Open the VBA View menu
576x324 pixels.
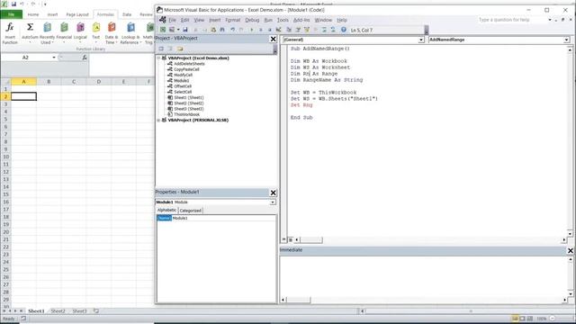(199, 20)
